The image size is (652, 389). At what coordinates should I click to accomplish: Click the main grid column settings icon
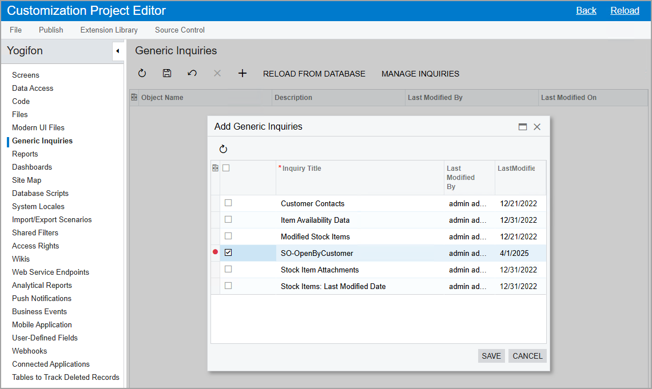click(x=134, y=97)
